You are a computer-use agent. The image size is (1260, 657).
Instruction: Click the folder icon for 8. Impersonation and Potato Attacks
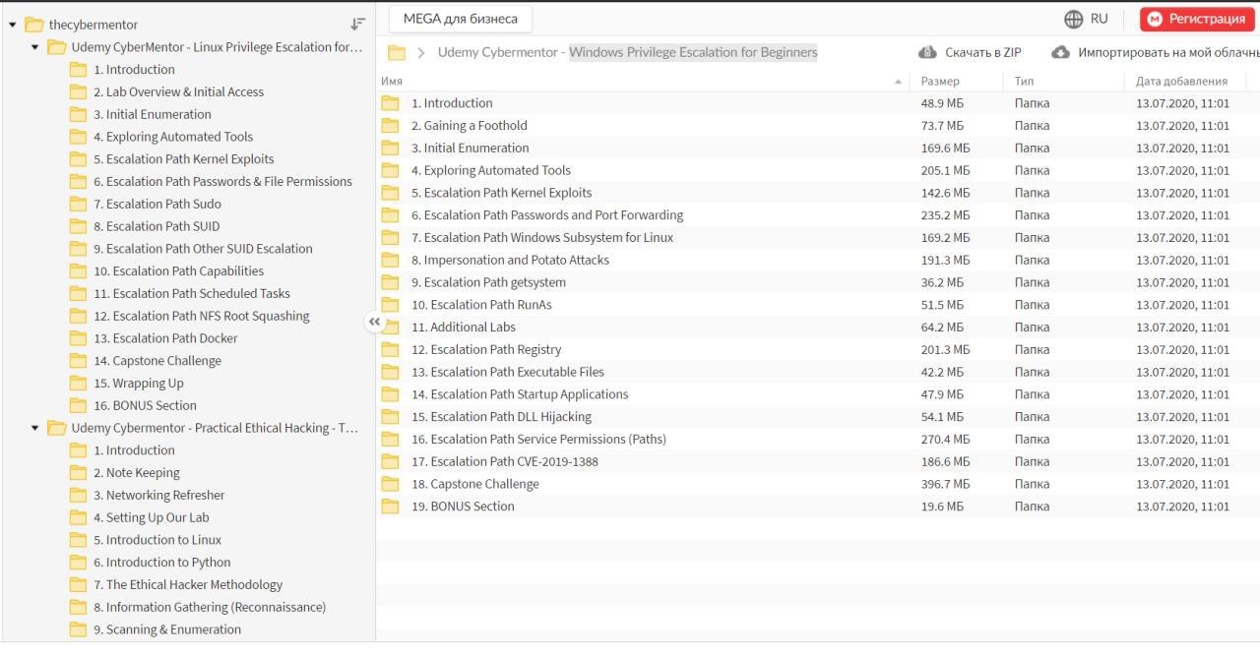pyautogui.click(x=391, y=261)
